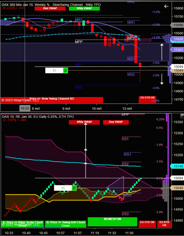Click the DAX 360 Min chart title
The width and height of the screenshot is (184, 236).
click(x=51, y=5)
